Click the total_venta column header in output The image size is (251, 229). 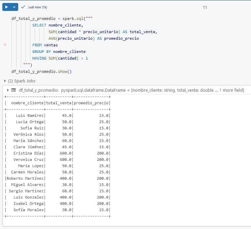click(x=59, y=103)
